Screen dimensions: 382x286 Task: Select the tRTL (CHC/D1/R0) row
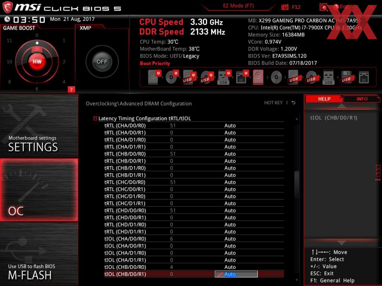coord(194,196)
